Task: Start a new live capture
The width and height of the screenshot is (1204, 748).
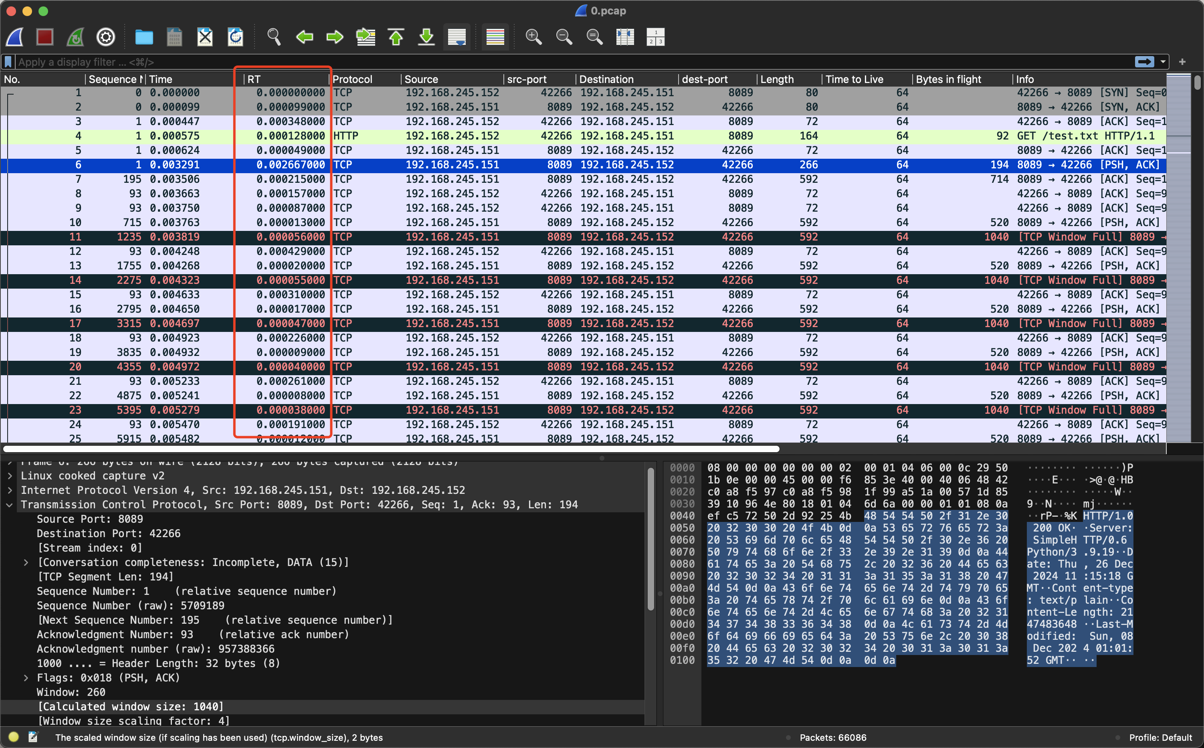Action: [x=14, y=36]
